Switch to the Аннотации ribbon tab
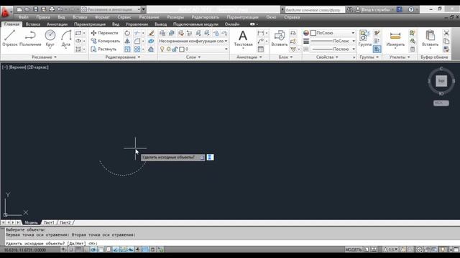Image resolution: width=460 pixels, height=258 pixels. pyautogui.click(x=57, y=24)
